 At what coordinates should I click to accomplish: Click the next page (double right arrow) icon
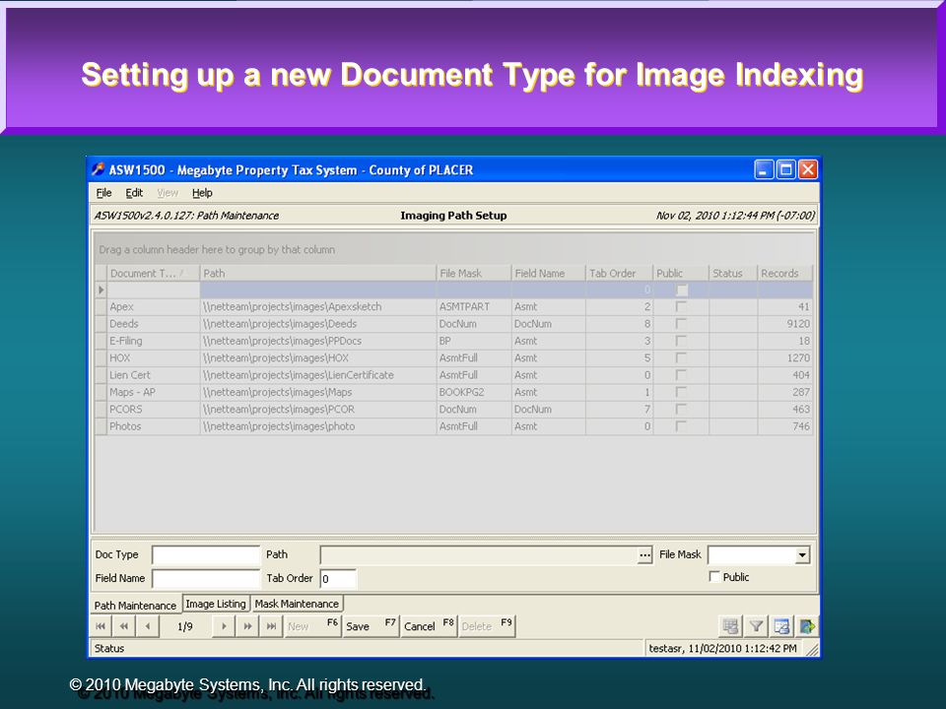point(247,626)
